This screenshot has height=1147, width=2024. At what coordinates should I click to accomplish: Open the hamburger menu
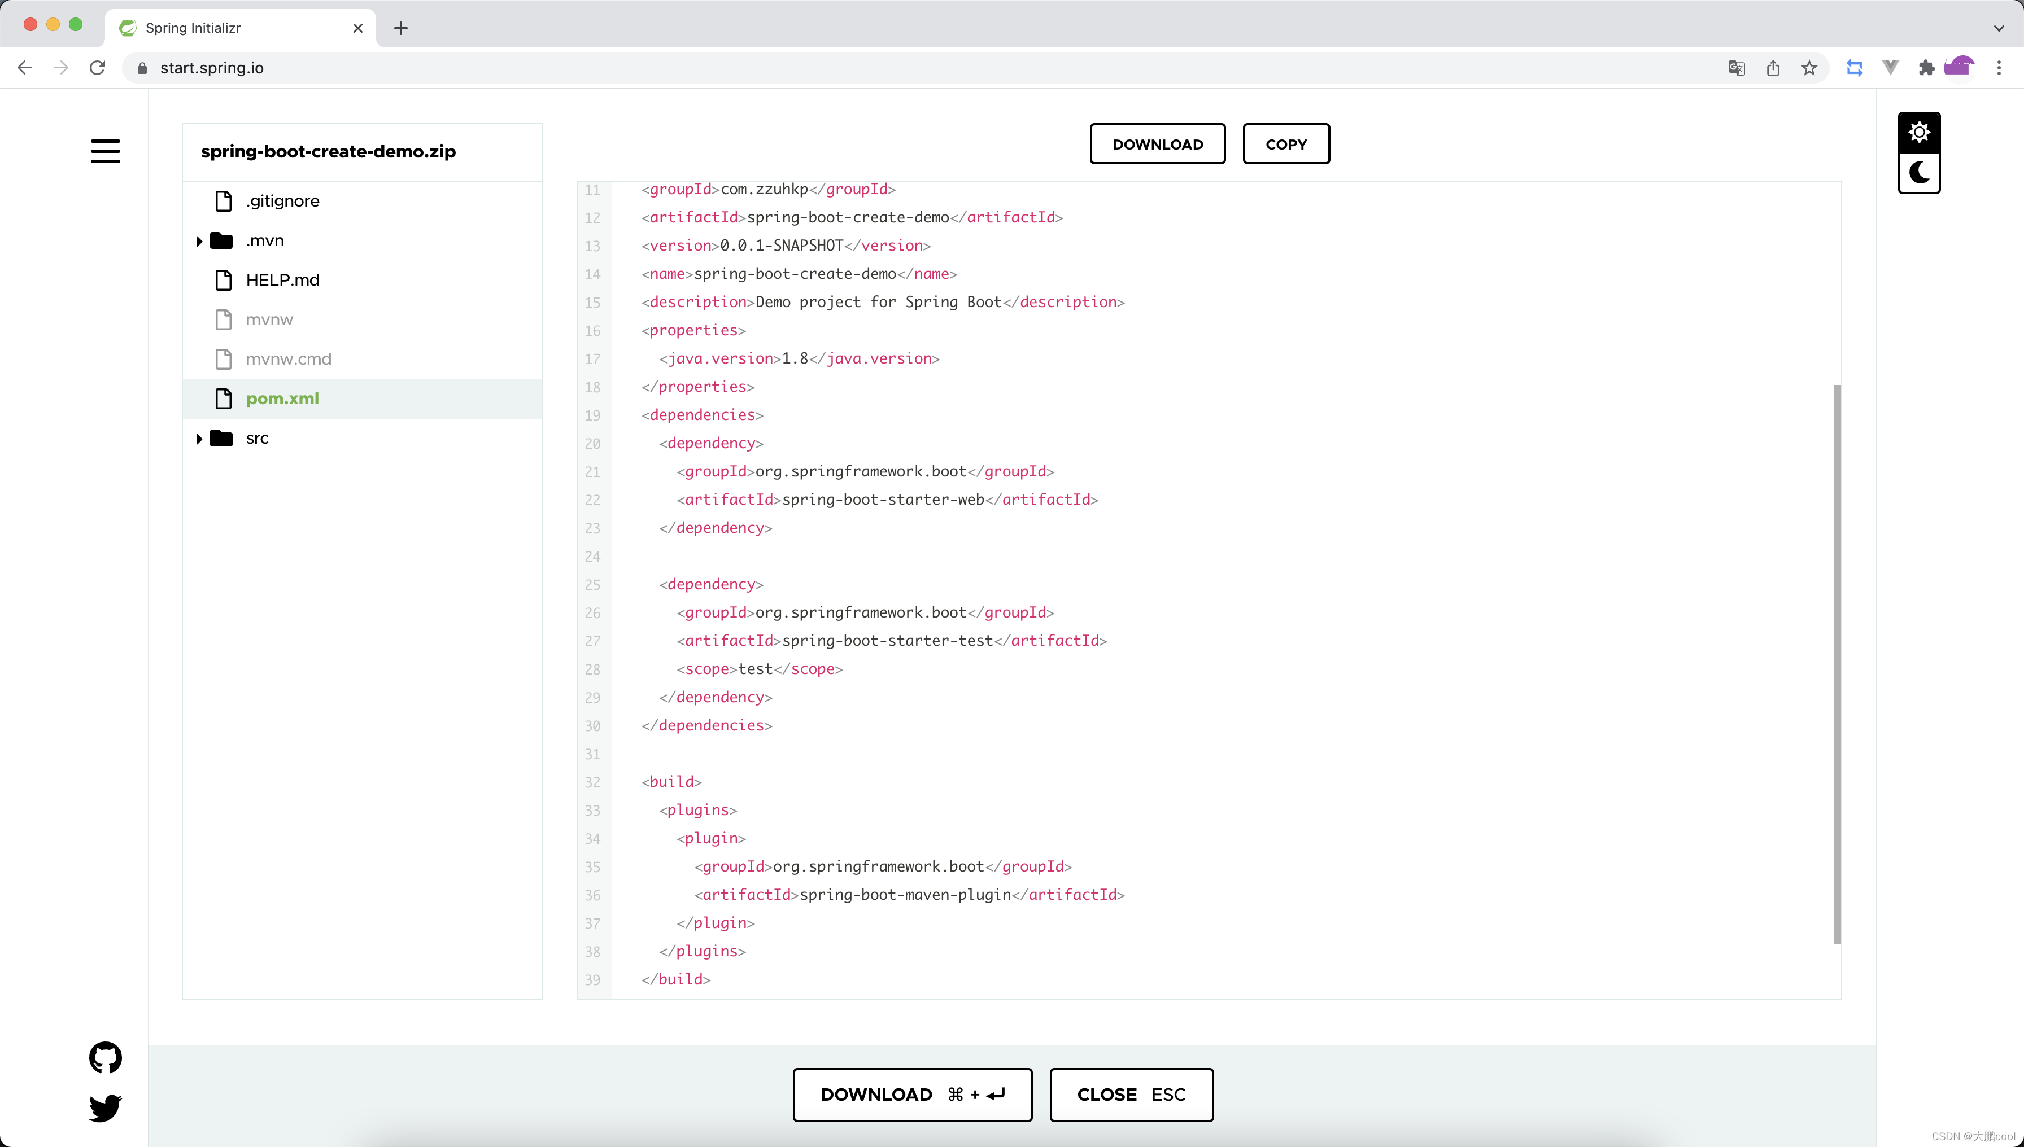tap(105, 151)
